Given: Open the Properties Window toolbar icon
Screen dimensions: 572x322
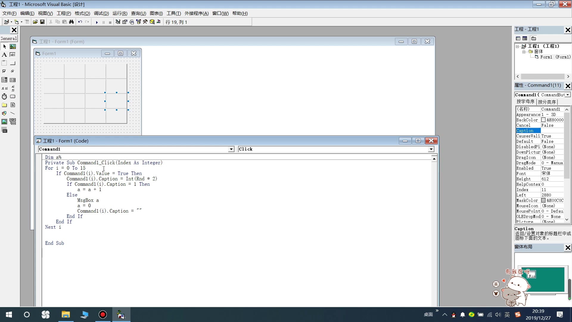Looking at the screenshot, I should [125, 22].
